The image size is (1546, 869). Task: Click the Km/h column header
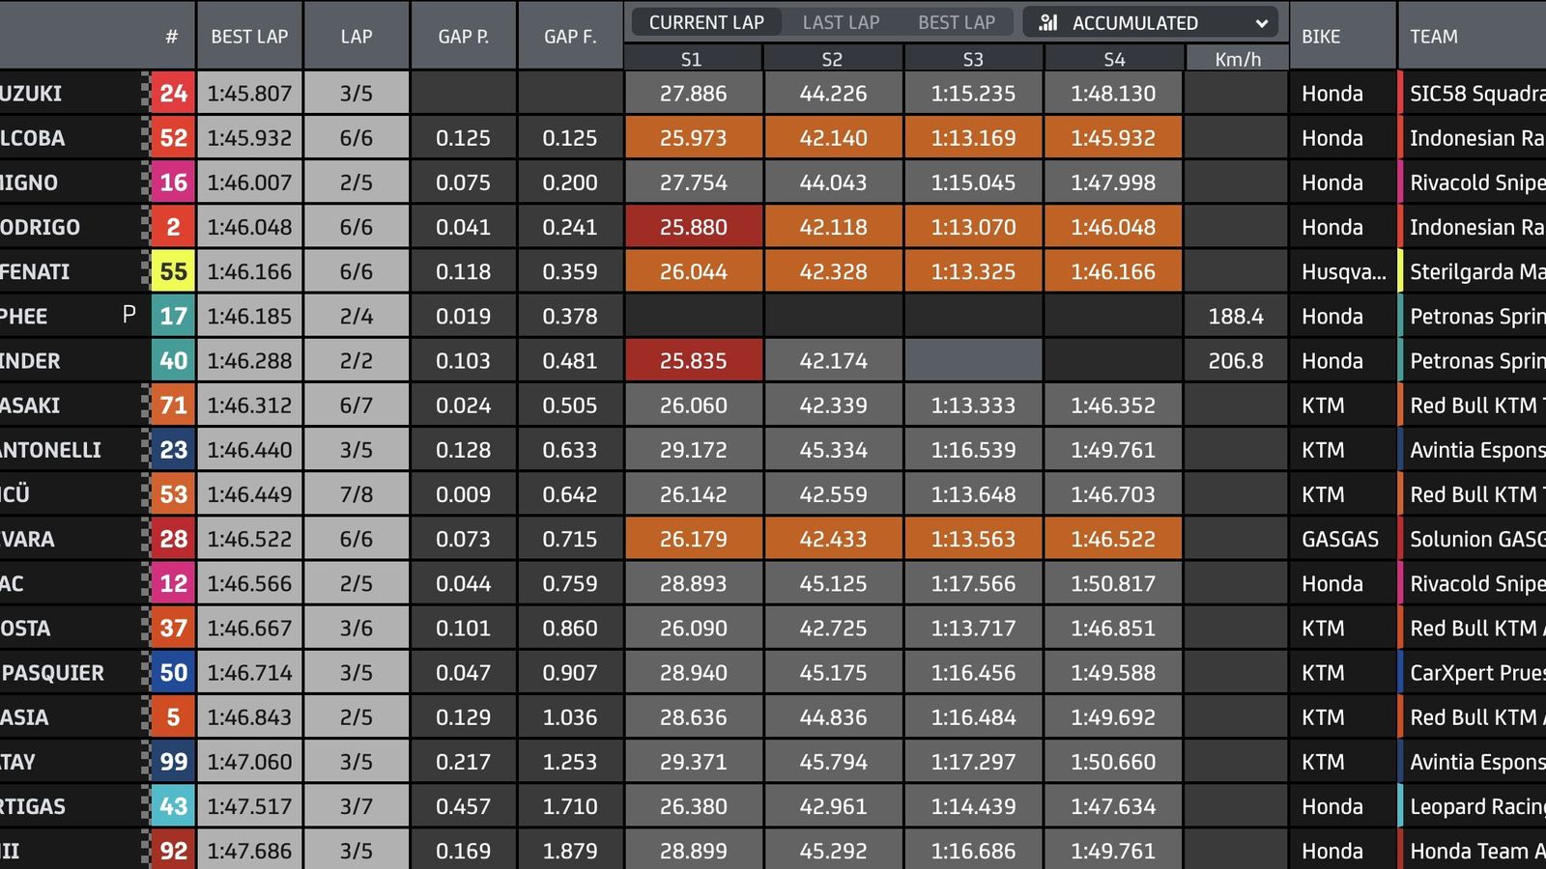[x=1236, y=58]
